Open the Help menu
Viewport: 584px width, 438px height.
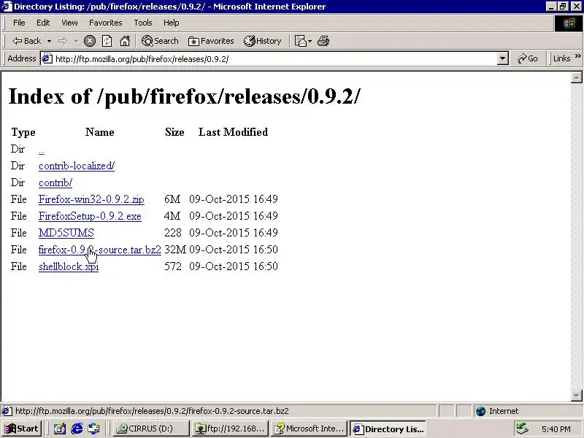[x=171, y=23]
